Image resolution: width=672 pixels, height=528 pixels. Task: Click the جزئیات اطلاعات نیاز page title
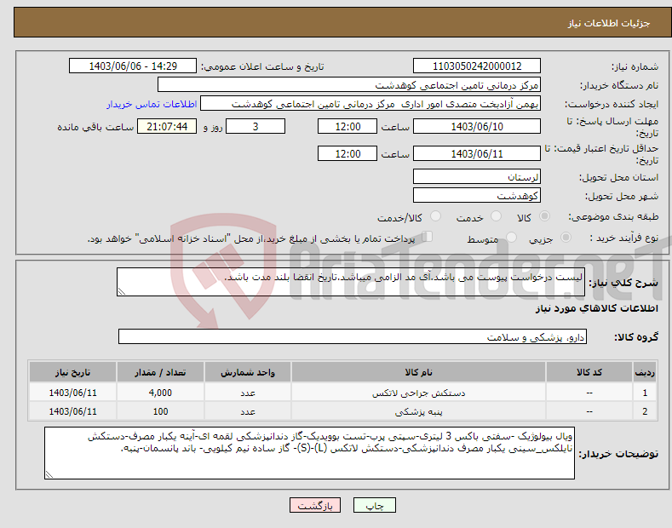[609, 23]
